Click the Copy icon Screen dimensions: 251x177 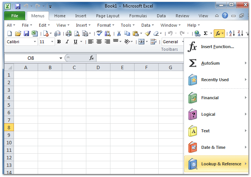point(127,33)
